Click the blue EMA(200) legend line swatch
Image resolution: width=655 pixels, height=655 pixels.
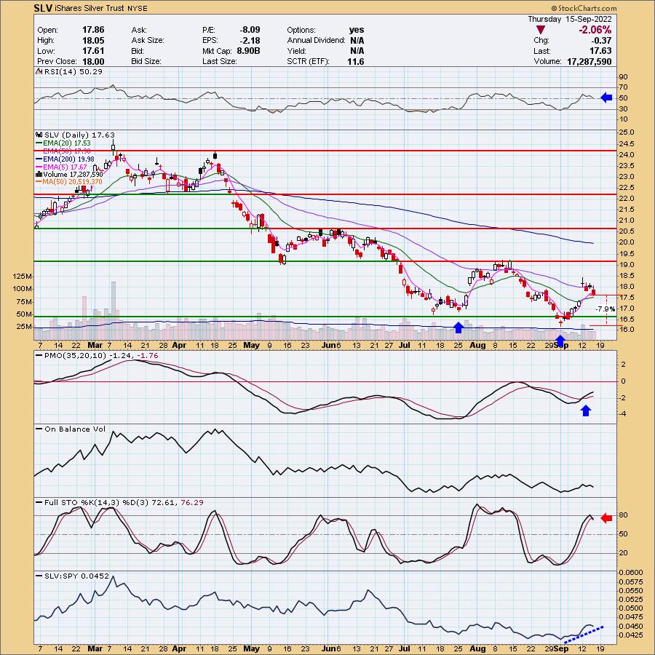(x=39, y=159)
